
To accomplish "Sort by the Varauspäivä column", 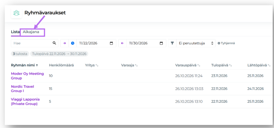I will [x=188, y=65].
